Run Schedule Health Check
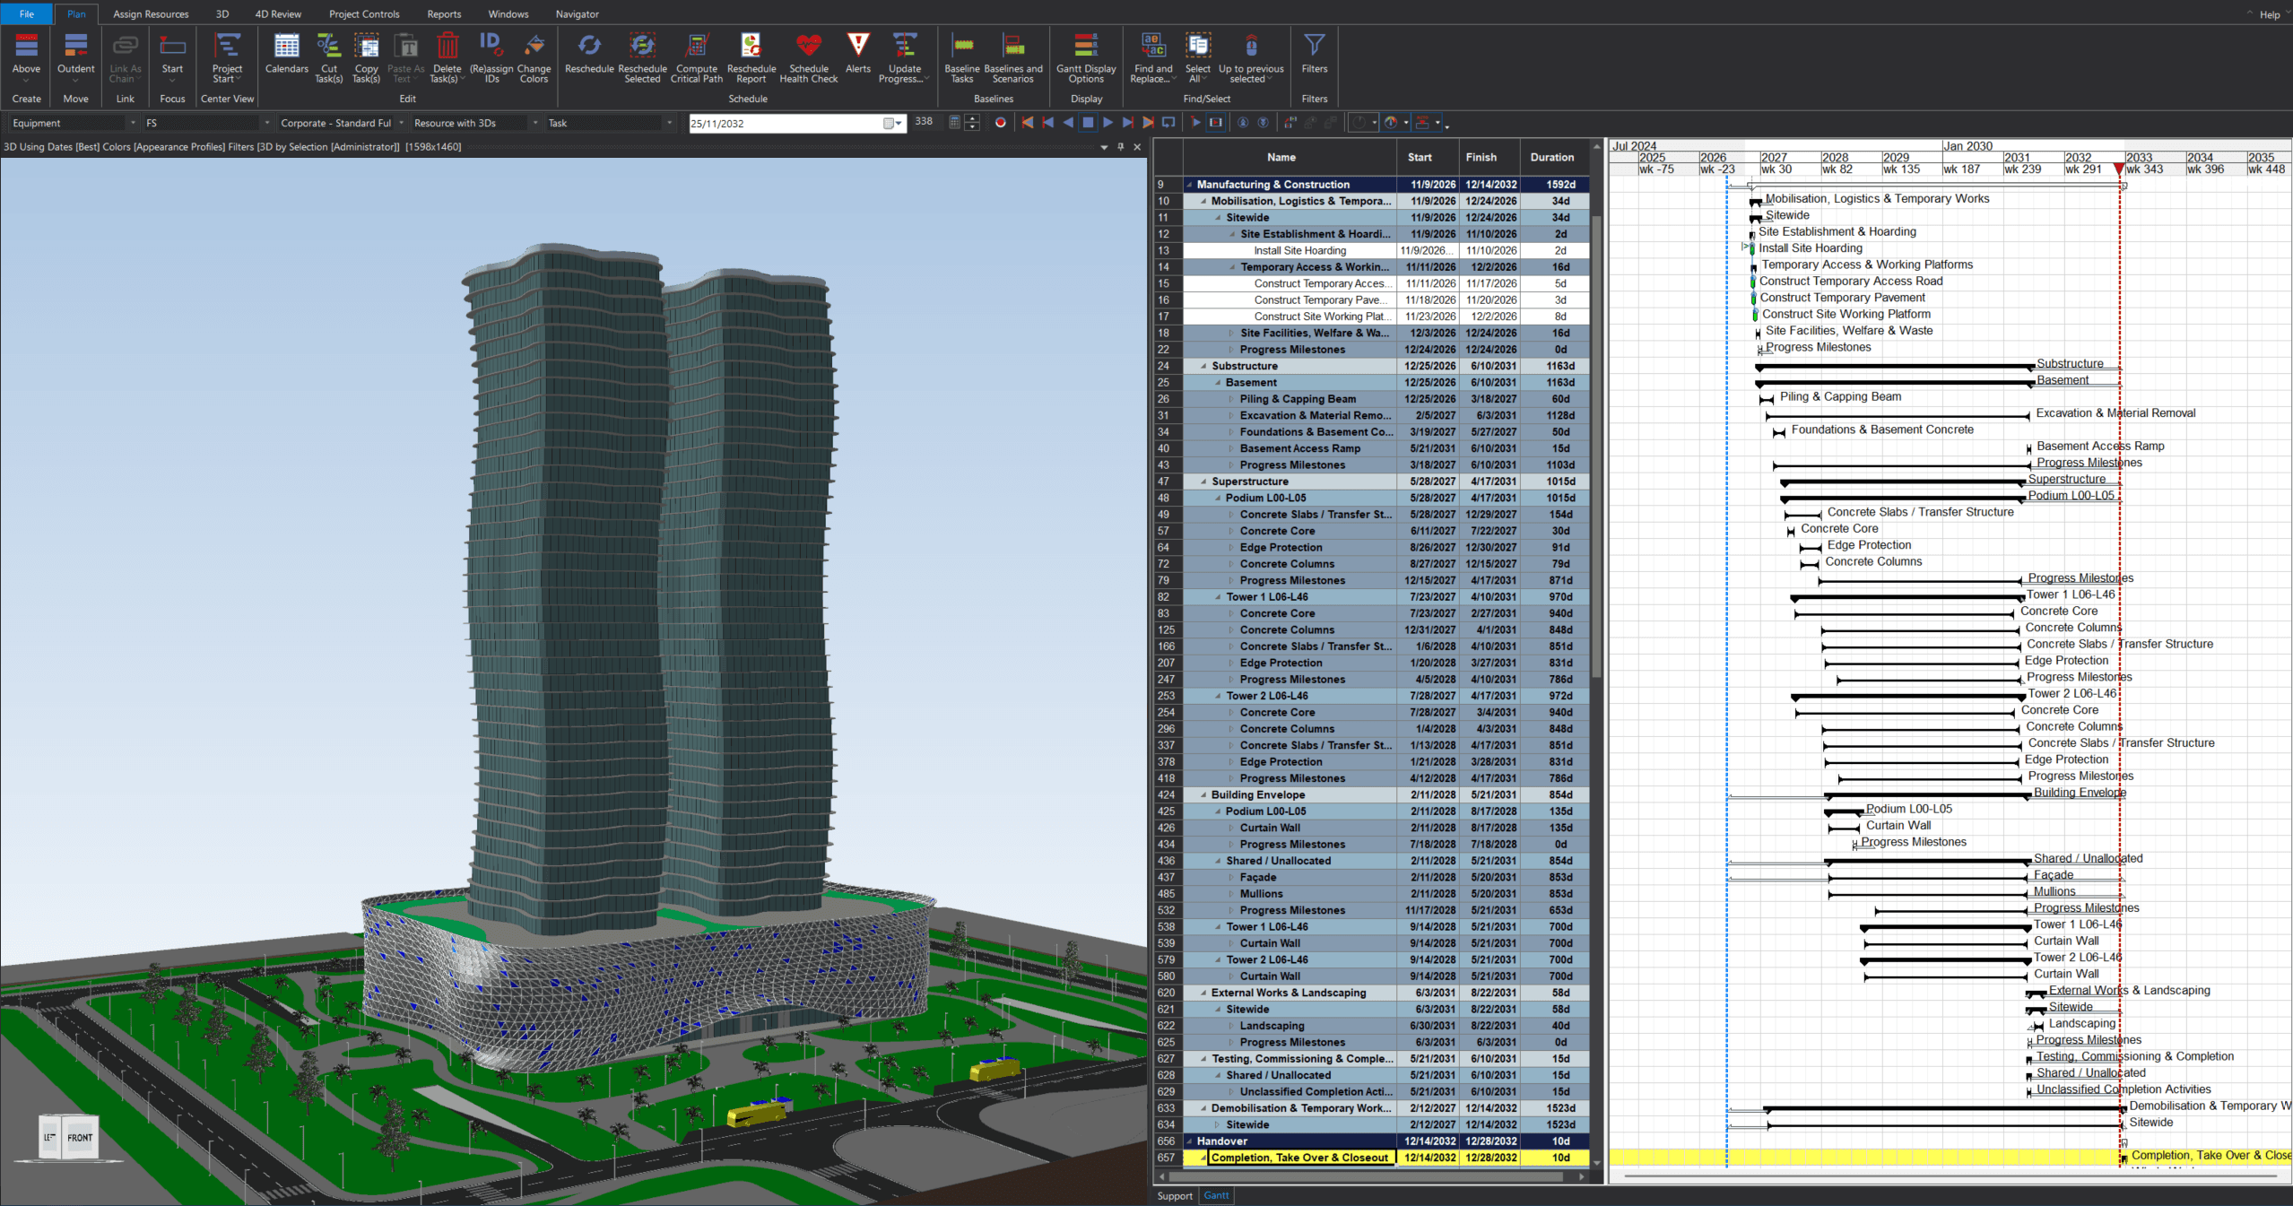This screenshot has height=1206, width=2293. point(809,59)
